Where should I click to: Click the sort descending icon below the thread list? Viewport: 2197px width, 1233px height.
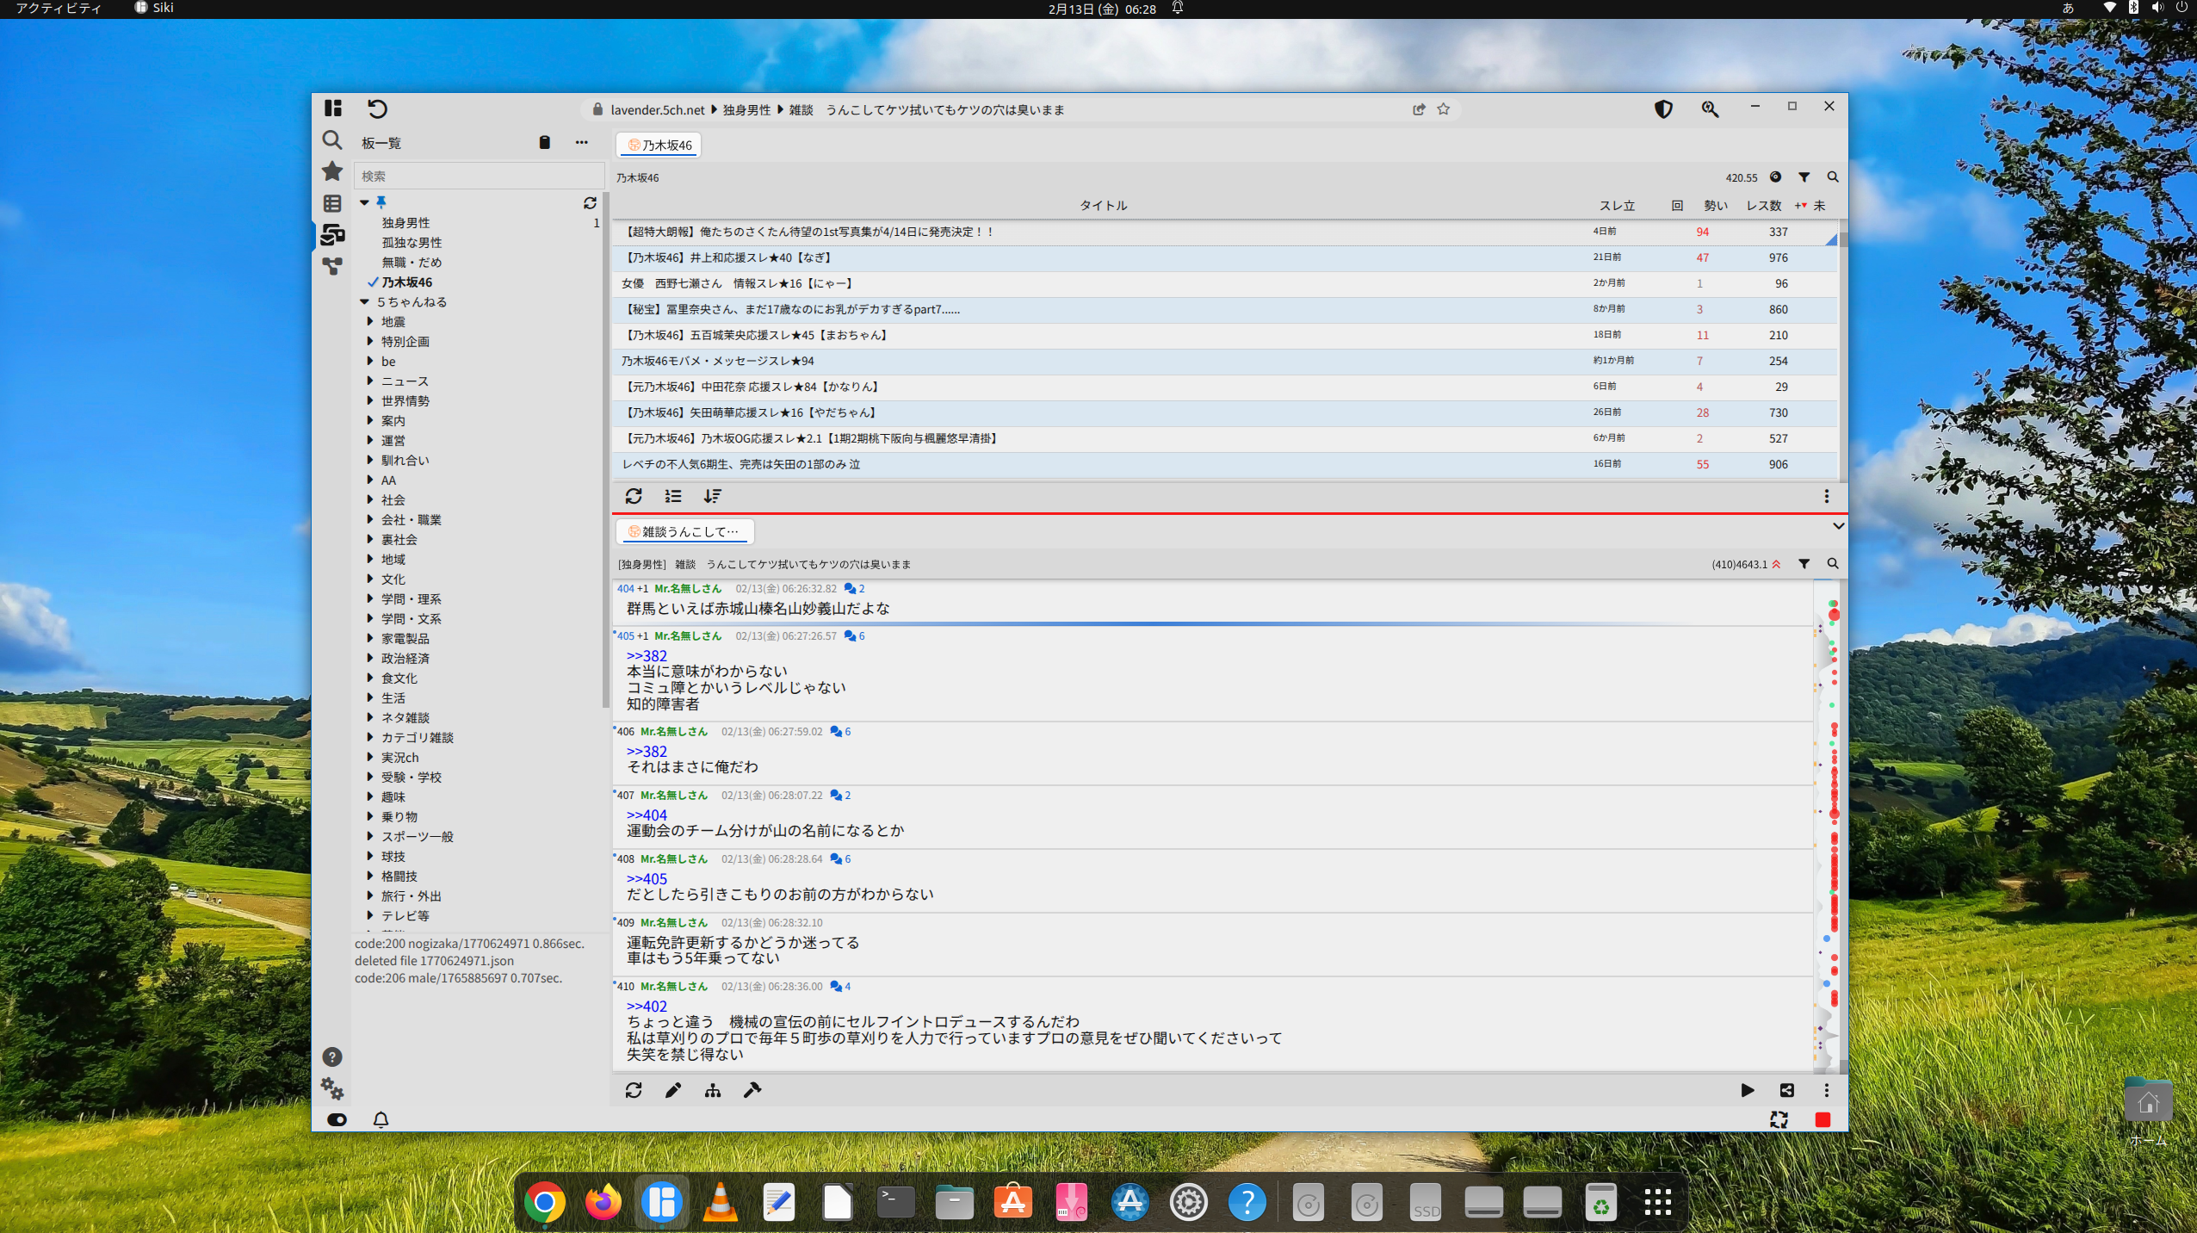[x=712, y=496]
